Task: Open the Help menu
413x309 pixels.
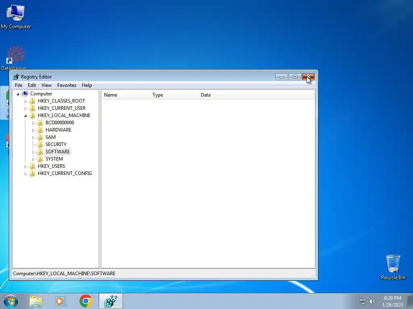Action: (x=87, y=85)
